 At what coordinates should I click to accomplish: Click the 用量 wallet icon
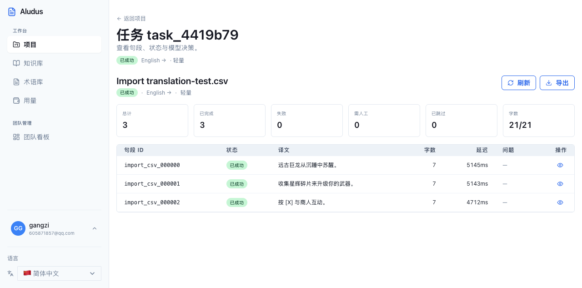click(x=16, y=101)
